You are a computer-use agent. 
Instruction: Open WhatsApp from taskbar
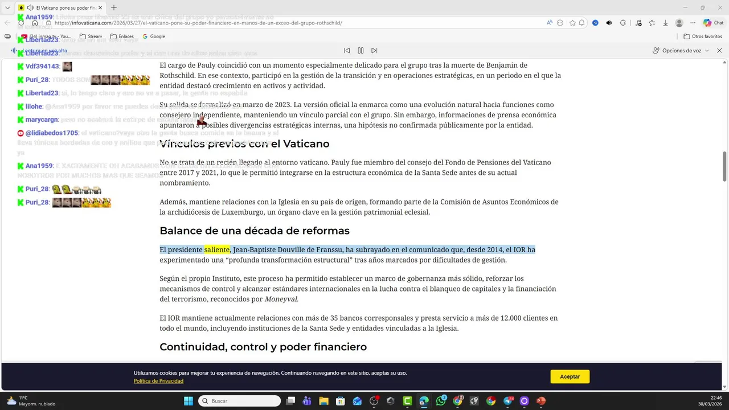[441, 401]
